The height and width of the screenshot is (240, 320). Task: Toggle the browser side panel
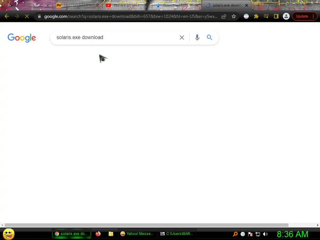click(x=276, y=16)
